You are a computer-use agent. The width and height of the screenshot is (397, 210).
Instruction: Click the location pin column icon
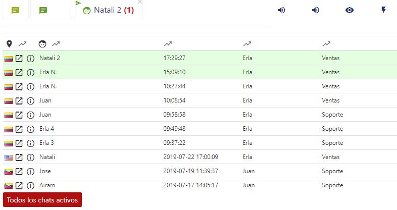click(9, 44)
